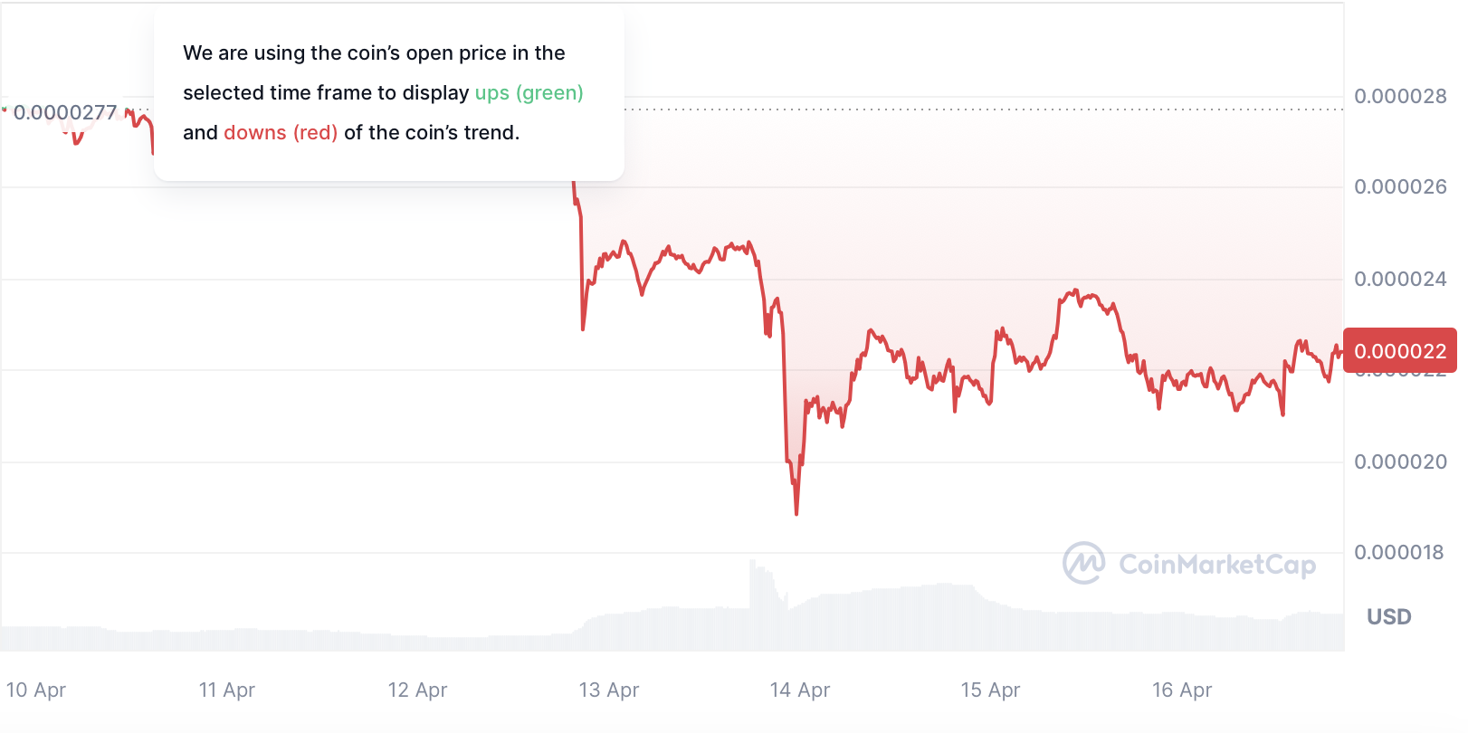
Task: Select the 12 Apr date label
Action: [x=418, y=690]
